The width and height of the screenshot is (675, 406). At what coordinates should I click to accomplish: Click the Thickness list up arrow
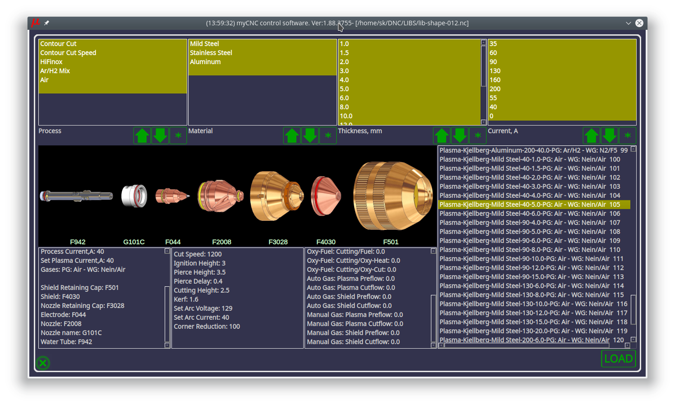pyautogui.click(x=442, y=135)
